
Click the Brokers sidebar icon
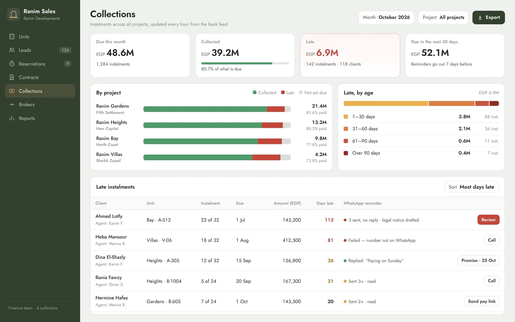(x=12, y=104)
